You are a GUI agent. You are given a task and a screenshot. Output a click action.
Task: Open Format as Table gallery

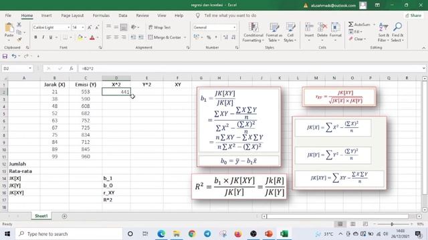pyautogui.click(x=274, y=33)
